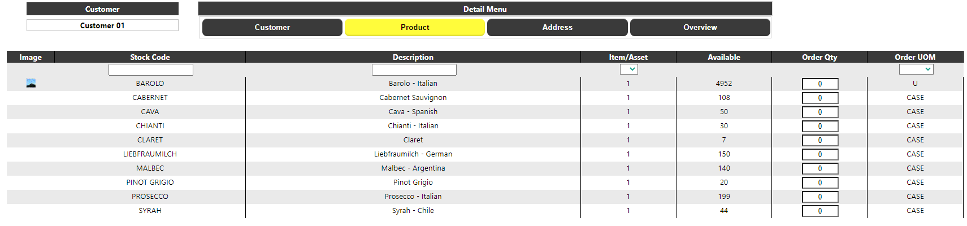
Task: Select the Order Qty field for PROSECCO
Action: point(819,197)
